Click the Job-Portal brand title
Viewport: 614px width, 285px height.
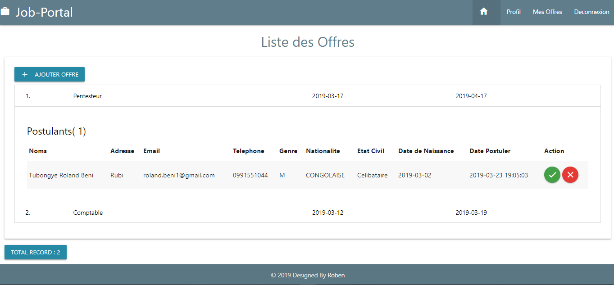44,12
